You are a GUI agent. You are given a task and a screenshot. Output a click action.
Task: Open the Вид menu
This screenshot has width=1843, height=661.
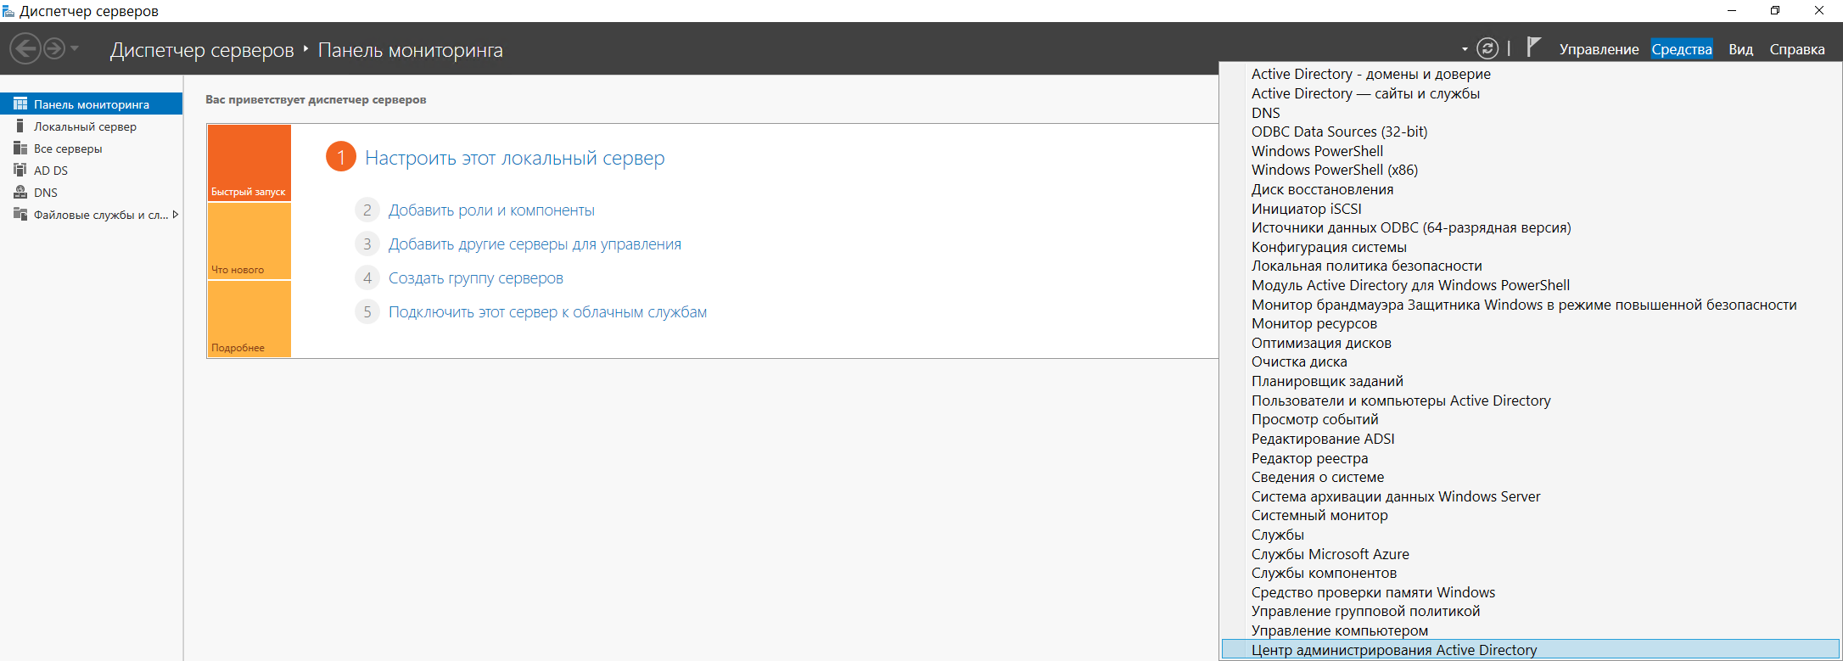click(x=1740, y=49)
